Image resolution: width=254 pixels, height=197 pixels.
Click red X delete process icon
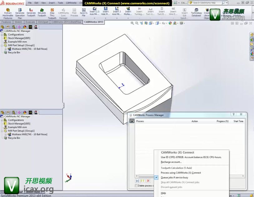pyautogui.click(x=148, y=181)
